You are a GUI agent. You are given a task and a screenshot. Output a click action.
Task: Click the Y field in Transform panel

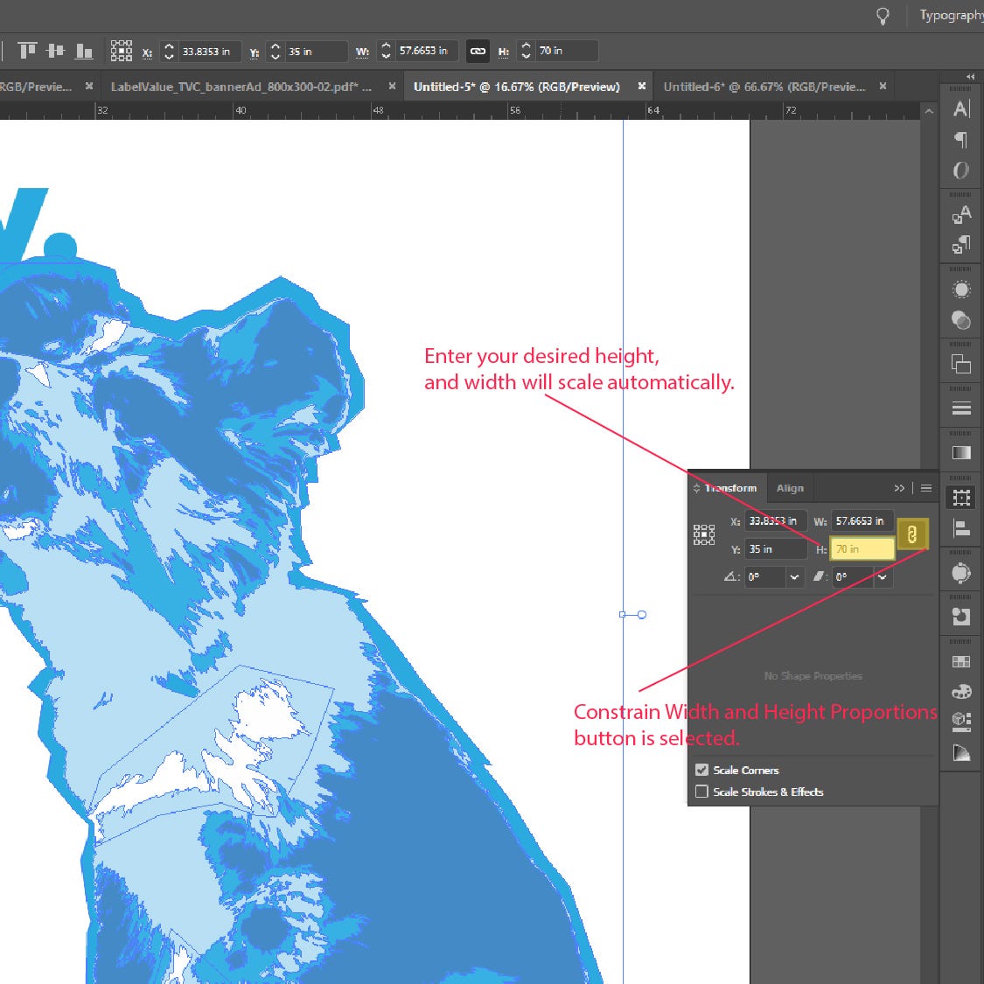coord(776,548)
